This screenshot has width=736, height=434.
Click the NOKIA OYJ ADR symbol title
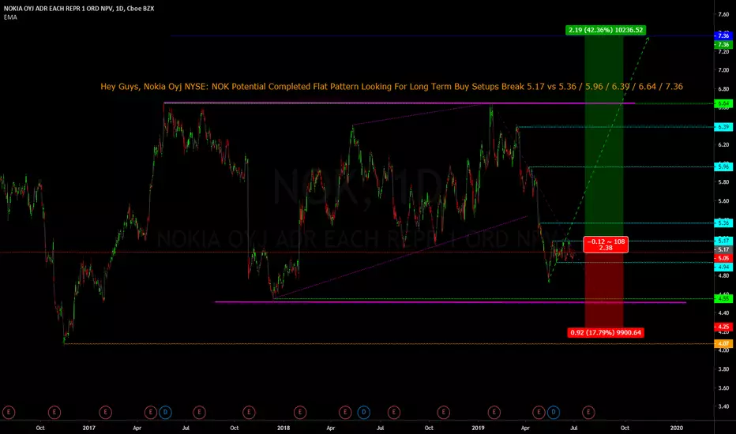click(x=79, y=9)
